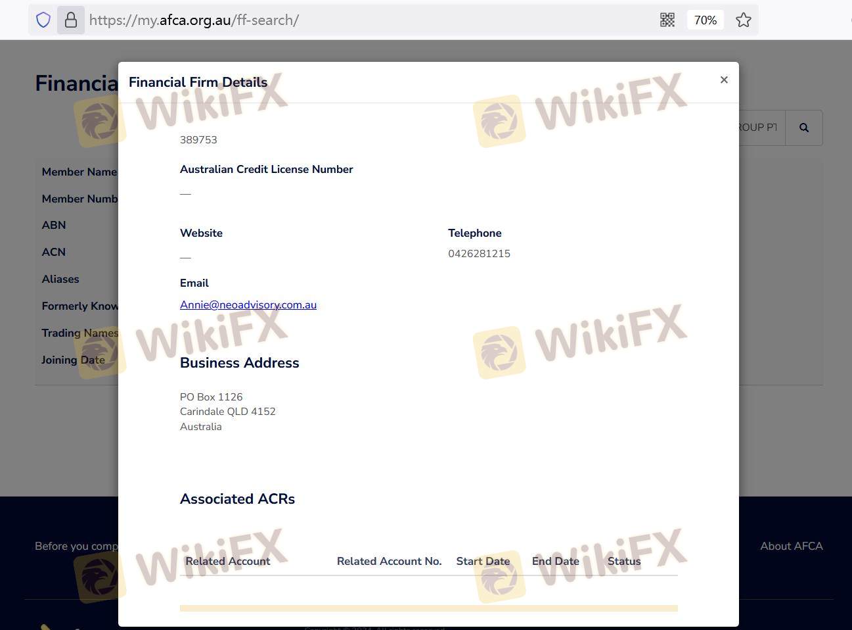Viewport: 852px width, 630px height.
Task: Click the Annie@neoadvisory.com.au email link
Action: point(248,304)
